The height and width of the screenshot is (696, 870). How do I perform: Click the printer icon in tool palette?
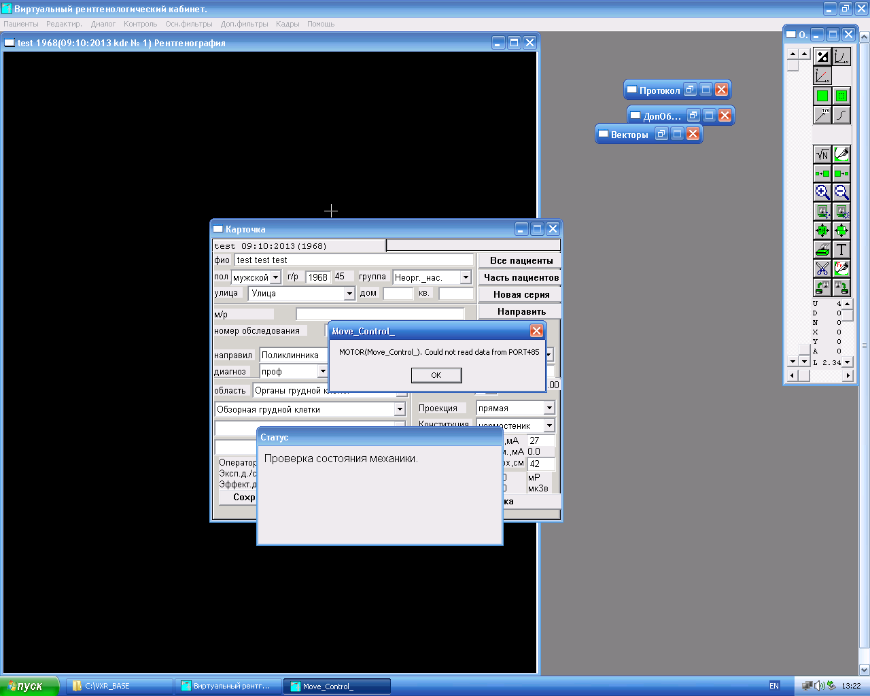(x=822, y=249)
